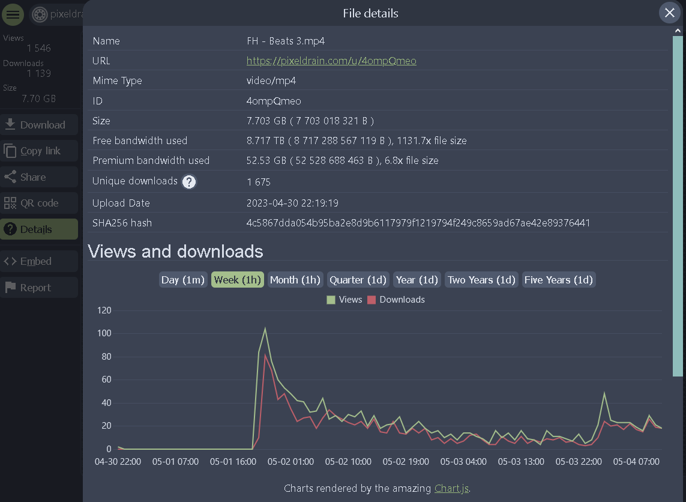This screenshot has height=502, width=686.
Task: Open the Share icon
Action: coord(10,177)
